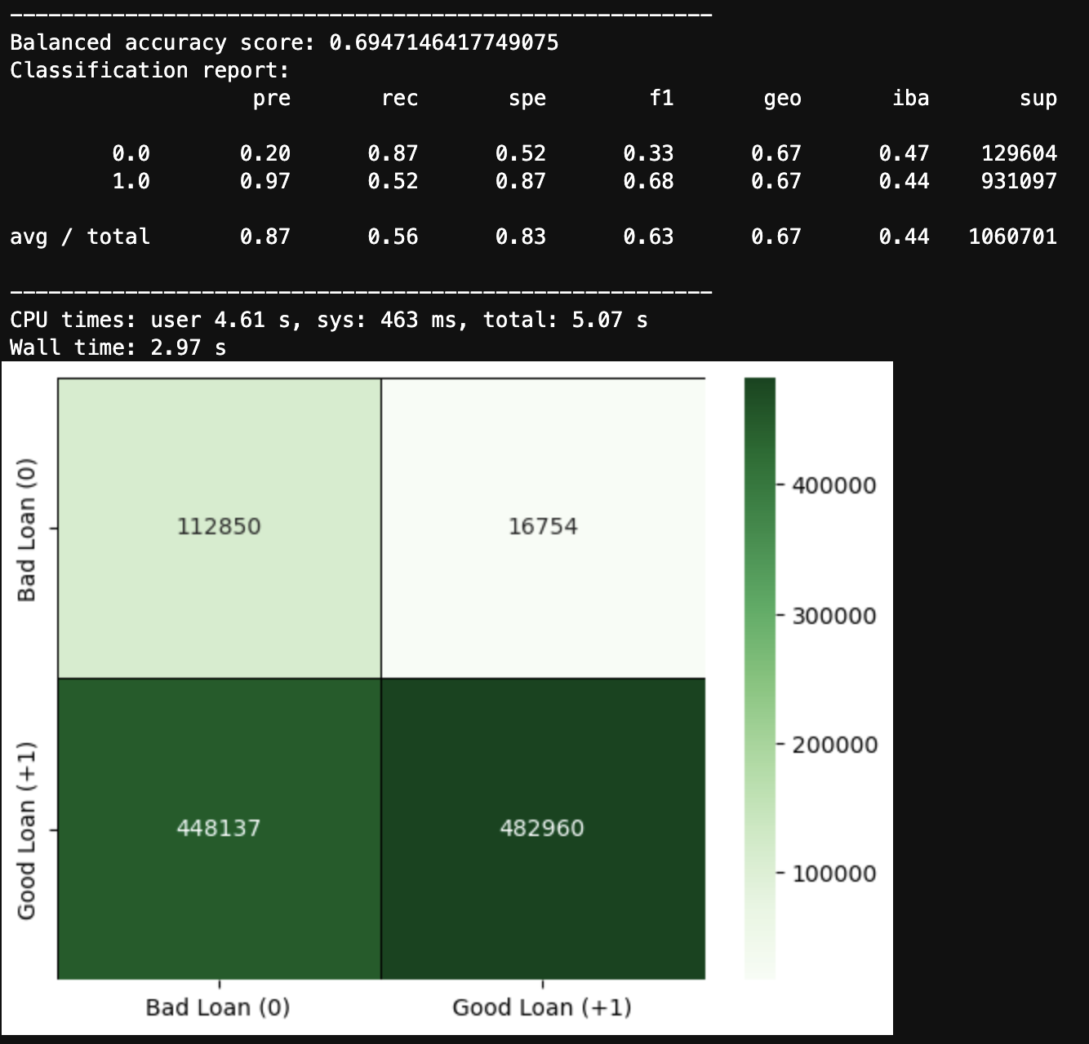Click recall value 0.87 for class 0.0

tap(393, 153)
